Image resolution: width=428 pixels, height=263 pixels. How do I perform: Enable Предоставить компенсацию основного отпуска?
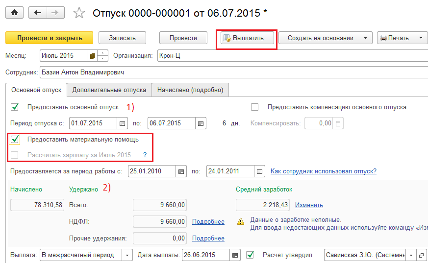(x=254, y=107)
